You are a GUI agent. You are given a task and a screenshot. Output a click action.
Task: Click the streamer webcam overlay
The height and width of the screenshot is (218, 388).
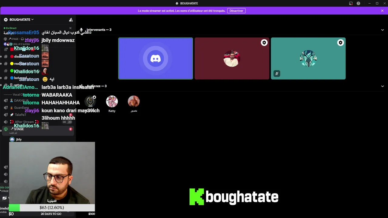pyautogui.click(x=52, y=173)
